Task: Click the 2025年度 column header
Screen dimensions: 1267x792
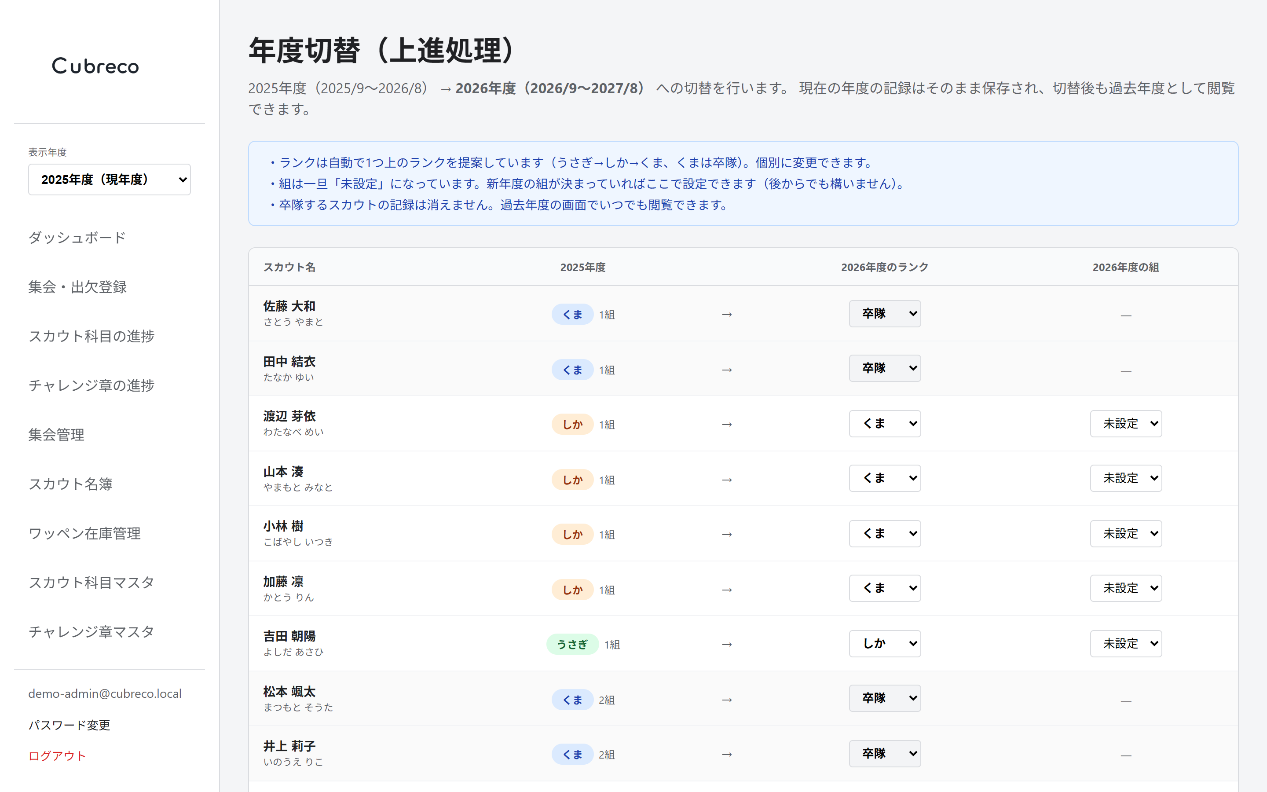Action: point(583,267)
